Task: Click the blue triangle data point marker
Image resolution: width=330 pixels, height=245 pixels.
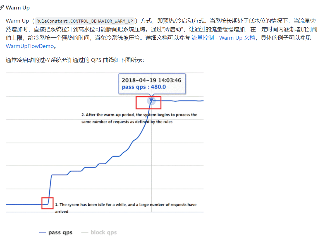Action: (151, 101)
